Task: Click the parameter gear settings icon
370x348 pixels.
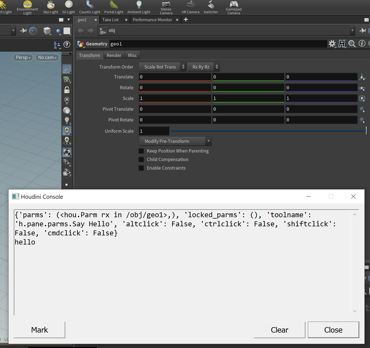Action: pyautogui.click(x=332, y=44)
